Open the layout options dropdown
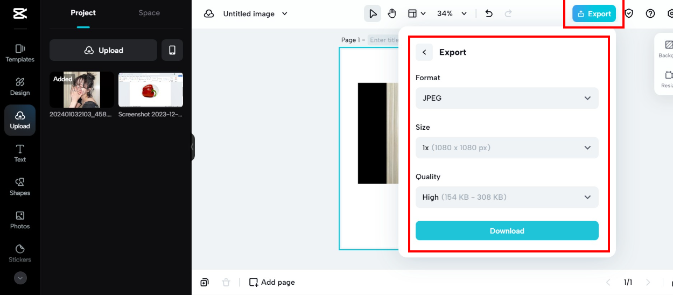This screenshot has height=295, width=673. pyautogui.click(x=416, y=13)
